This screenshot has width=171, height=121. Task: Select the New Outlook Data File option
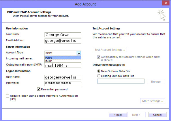(x=99, y=71)
